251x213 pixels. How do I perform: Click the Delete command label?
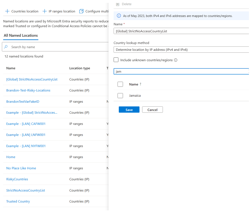(x=127, y=4)
